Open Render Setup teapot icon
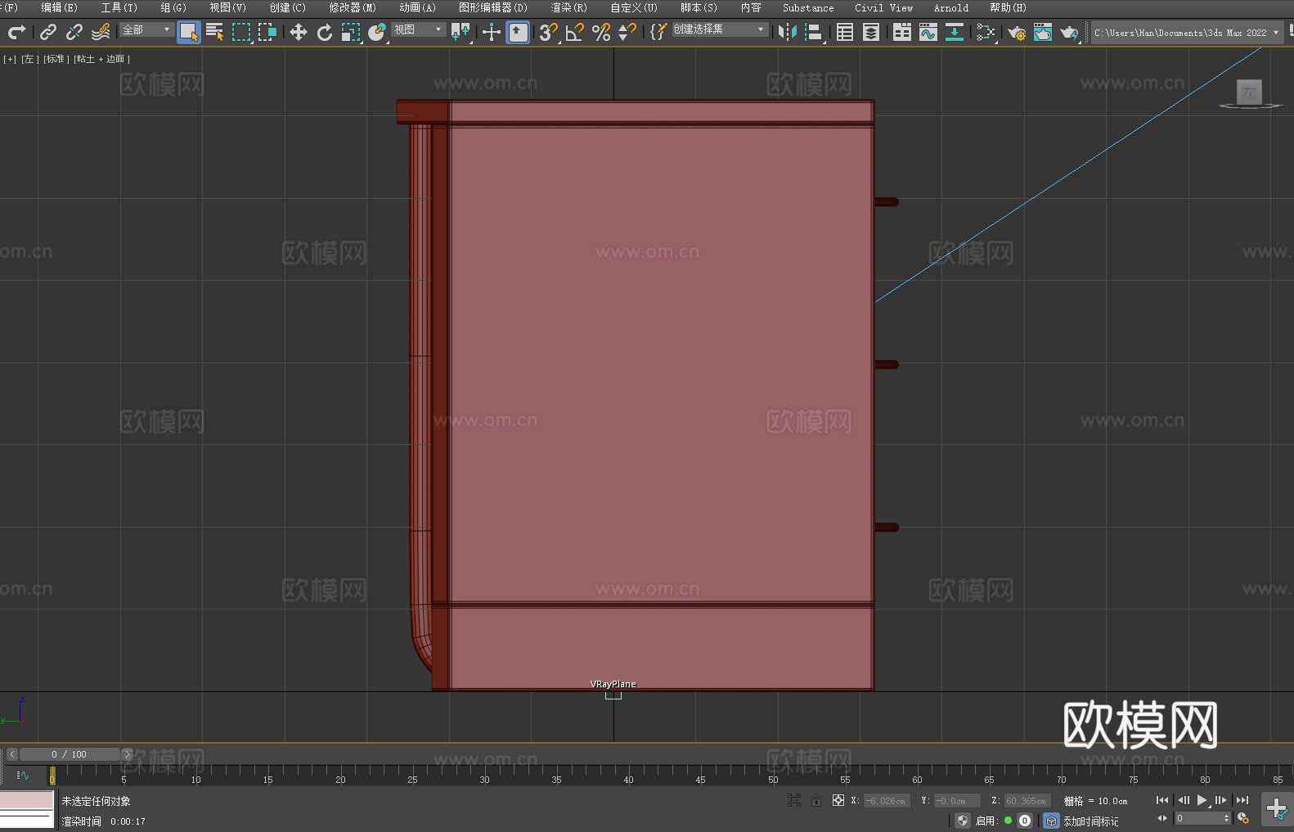 pos(1017,32)
